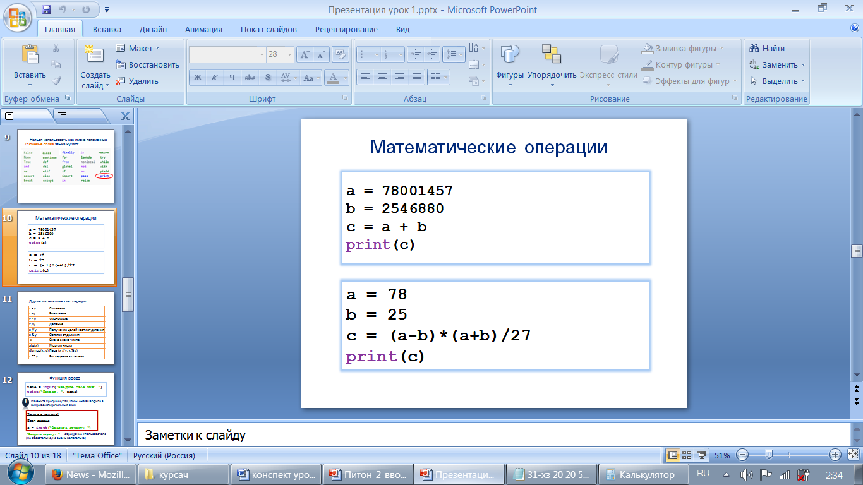The height and width of the screenshot is (485, 863).
Task: Create a new slide using its icon
Action: tap(95, 55)
